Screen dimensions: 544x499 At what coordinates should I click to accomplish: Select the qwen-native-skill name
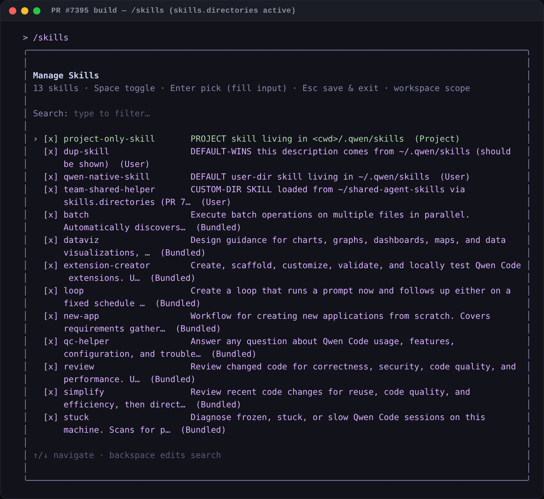[107, 177]
